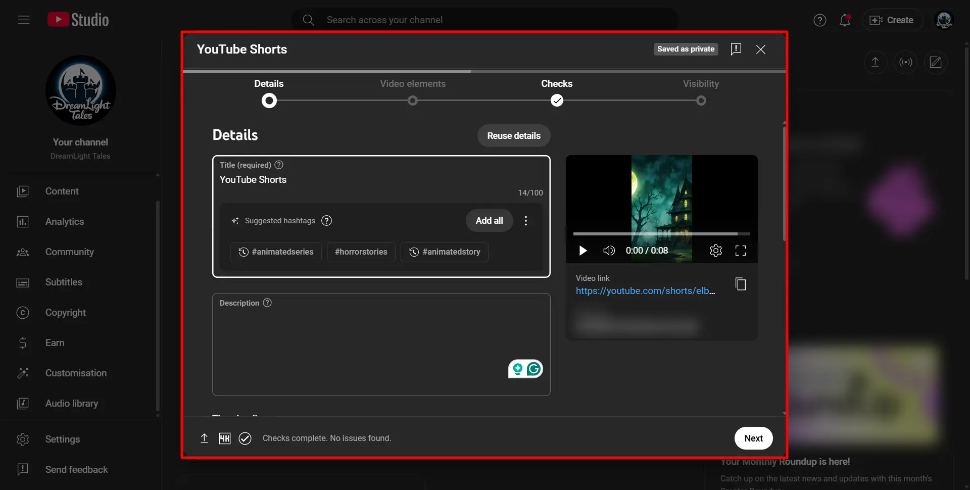The image size is (970, 490).
Task: Add the #animatedseries hashtag chip
Action: [276, 252]
